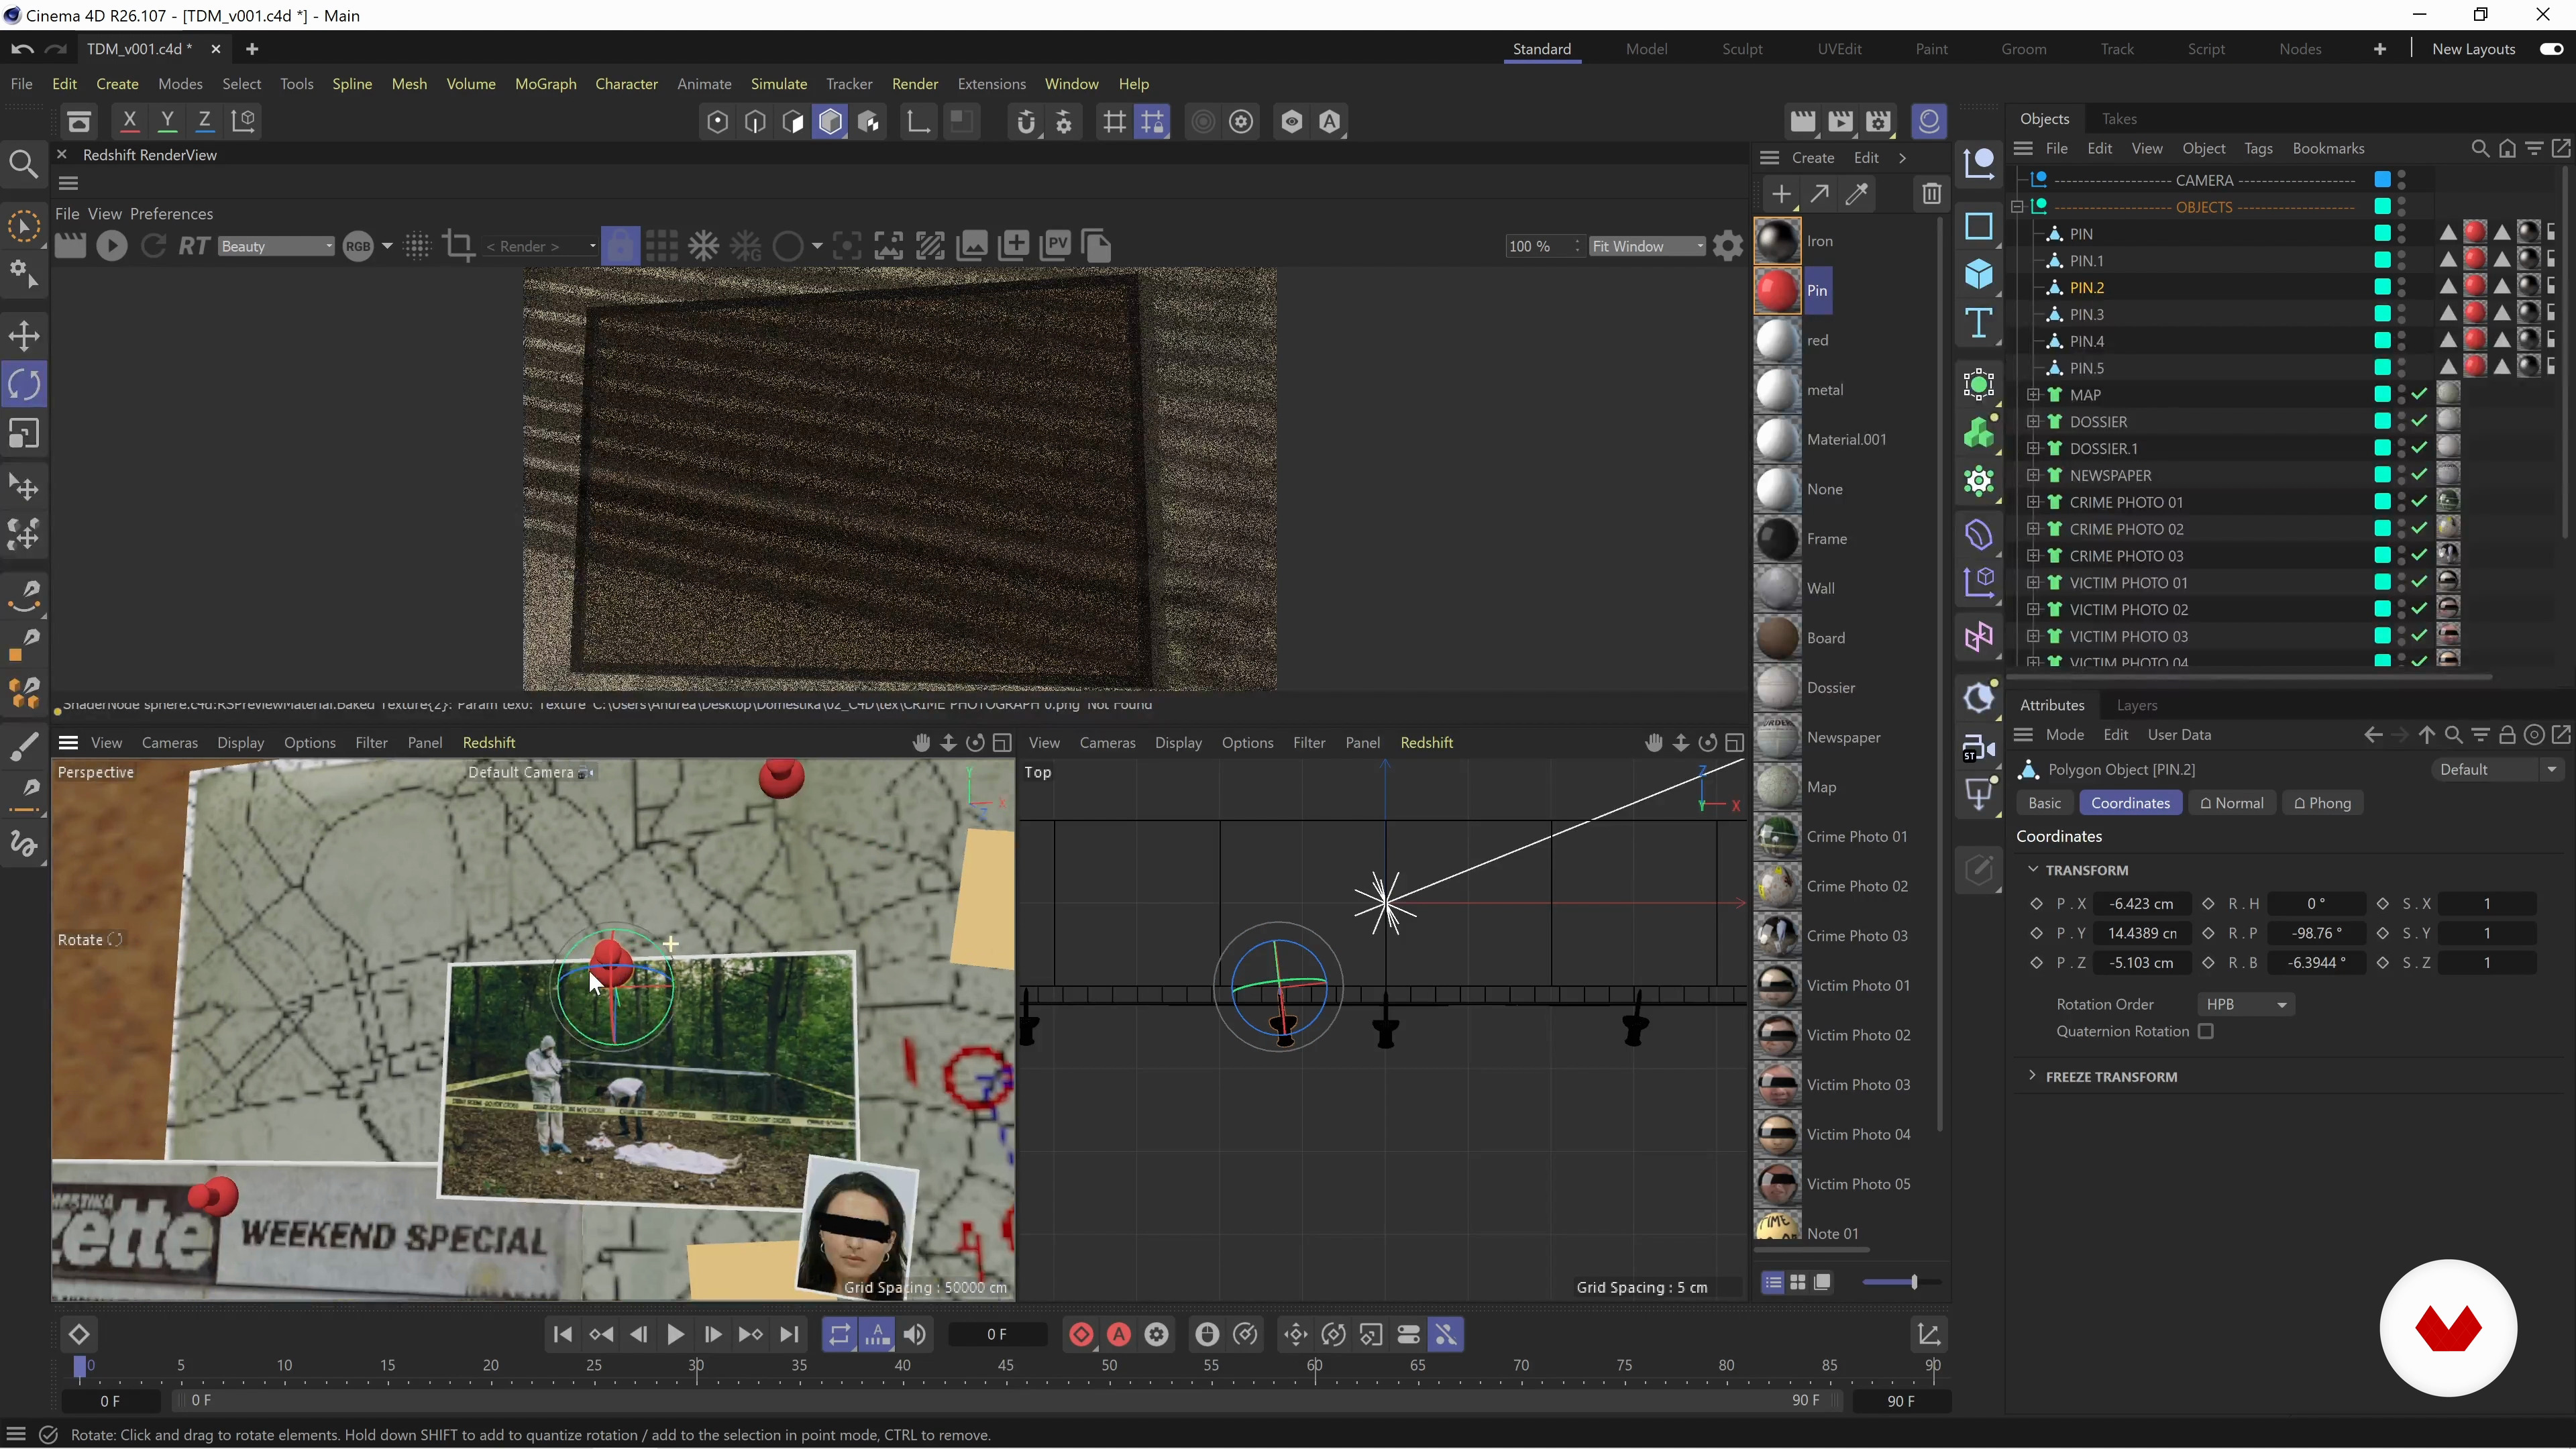
Task: Pick material with eyedropper icon
Action: pos(1857,194)
